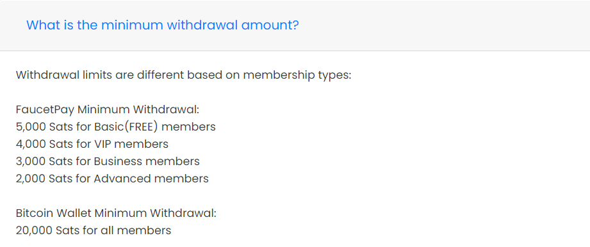Click the '5,000 Sats for Basic(FREE) members' line
590x247 pixels.
click(x=115, y=127)
